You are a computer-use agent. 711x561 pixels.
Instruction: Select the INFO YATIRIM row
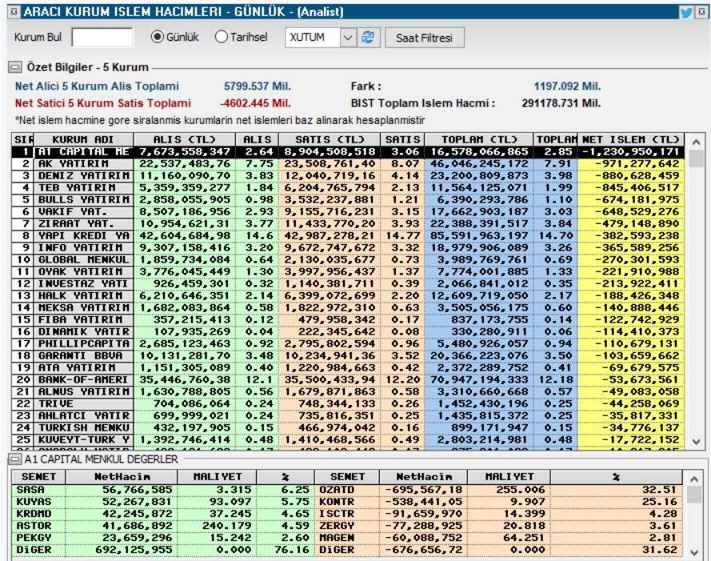click(348, 248)
